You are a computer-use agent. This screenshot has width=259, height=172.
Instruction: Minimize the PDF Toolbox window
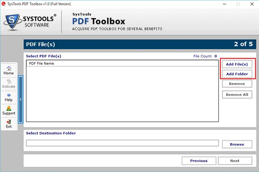[x=224, y=4]
